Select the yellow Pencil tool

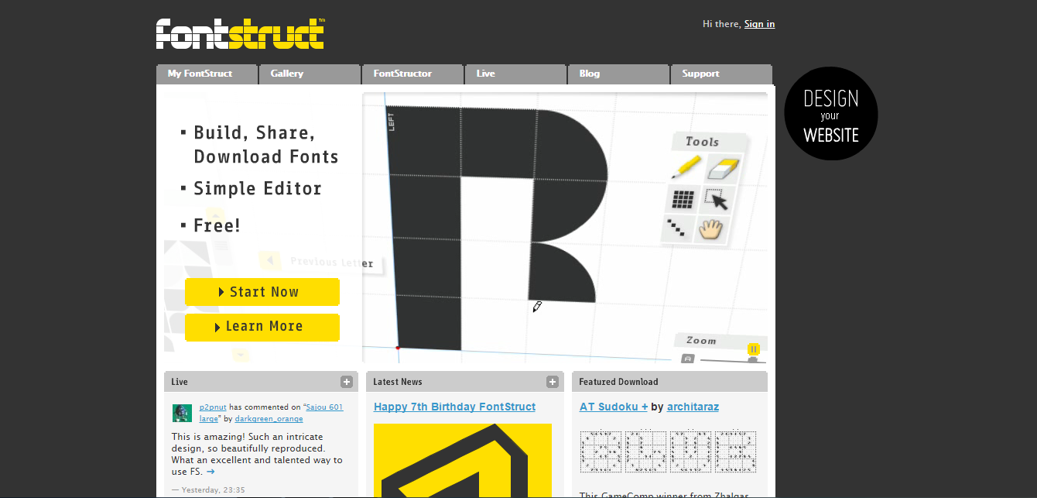pyautogui.click(x=685, y=167)
